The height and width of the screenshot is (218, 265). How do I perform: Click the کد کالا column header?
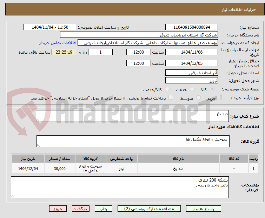click(234, 159)
